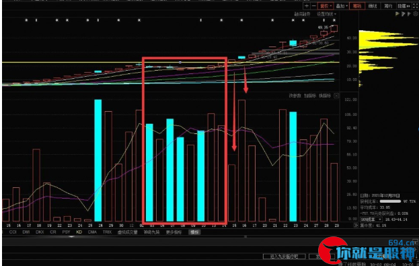Image resolution: width=419 pixels, height=266 pixels.
Task: Toggle the 画线 drawing line mode
Action: pos(373,6)
